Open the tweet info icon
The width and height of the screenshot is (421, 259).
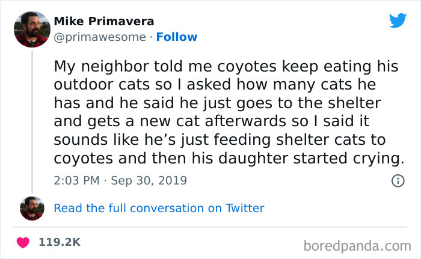(398, 180)
